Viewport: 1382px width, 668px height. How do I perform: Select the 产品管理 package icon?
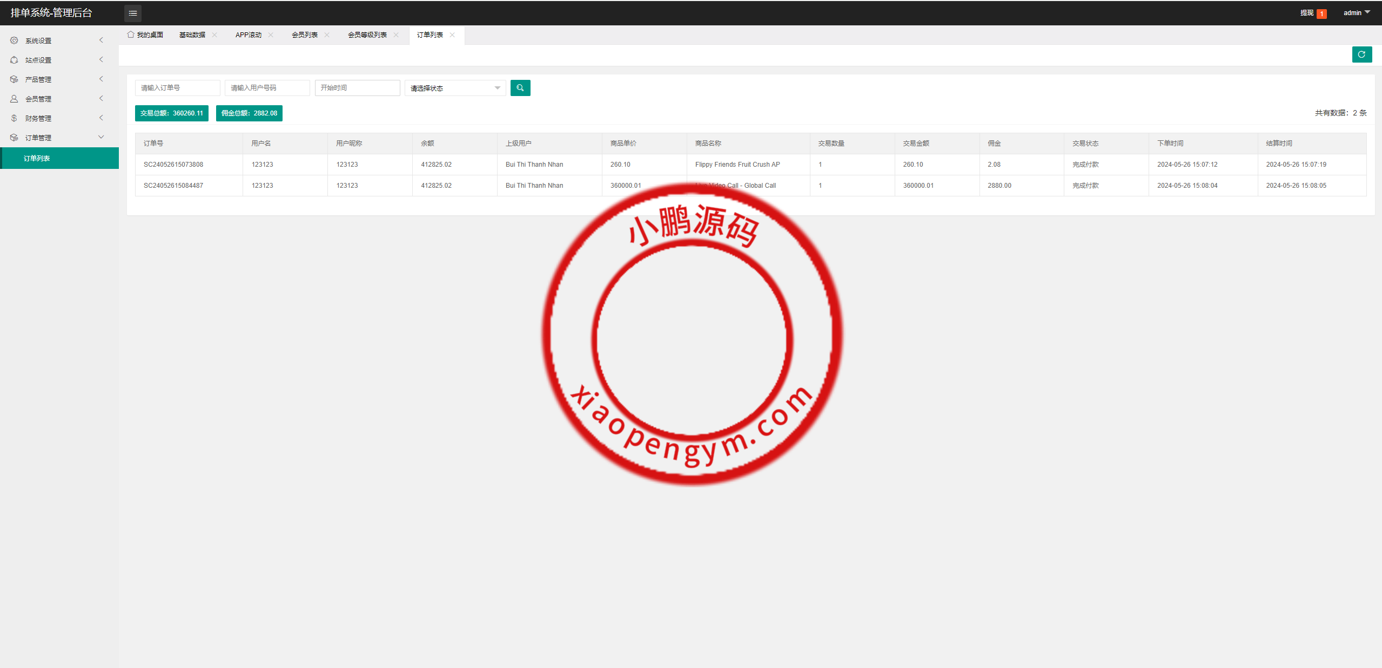coord(14,79)
